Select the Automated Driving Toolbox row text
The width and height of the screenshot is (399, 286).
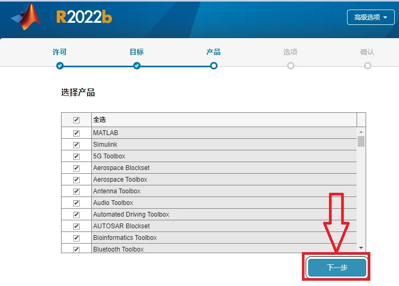131,215
